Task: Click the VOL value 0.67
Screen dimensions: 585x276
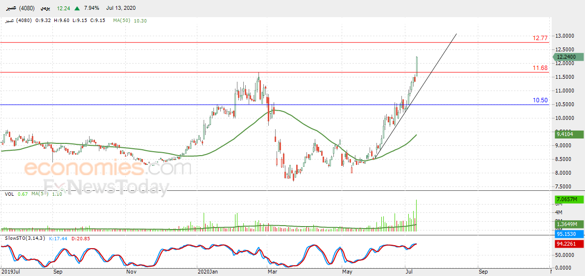Action: (23, 194)
